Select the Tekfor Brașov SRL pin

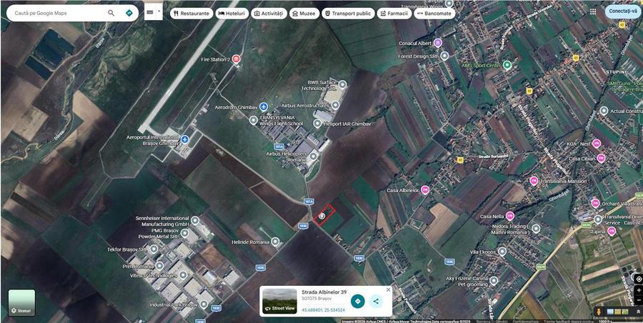pyautogui.click(x=154, y=249)
